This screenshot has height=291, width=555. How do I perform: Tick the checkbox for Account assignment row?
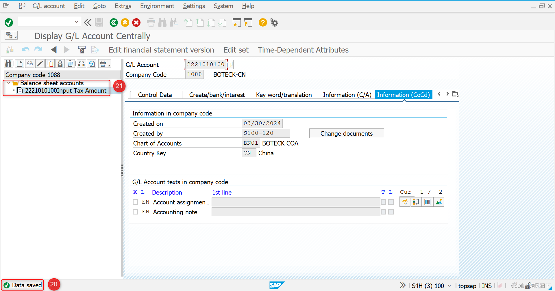coord(135,202)
